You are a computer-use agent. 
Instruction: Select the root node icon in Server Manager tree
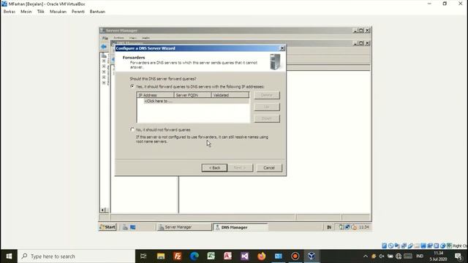coord(104,56)
